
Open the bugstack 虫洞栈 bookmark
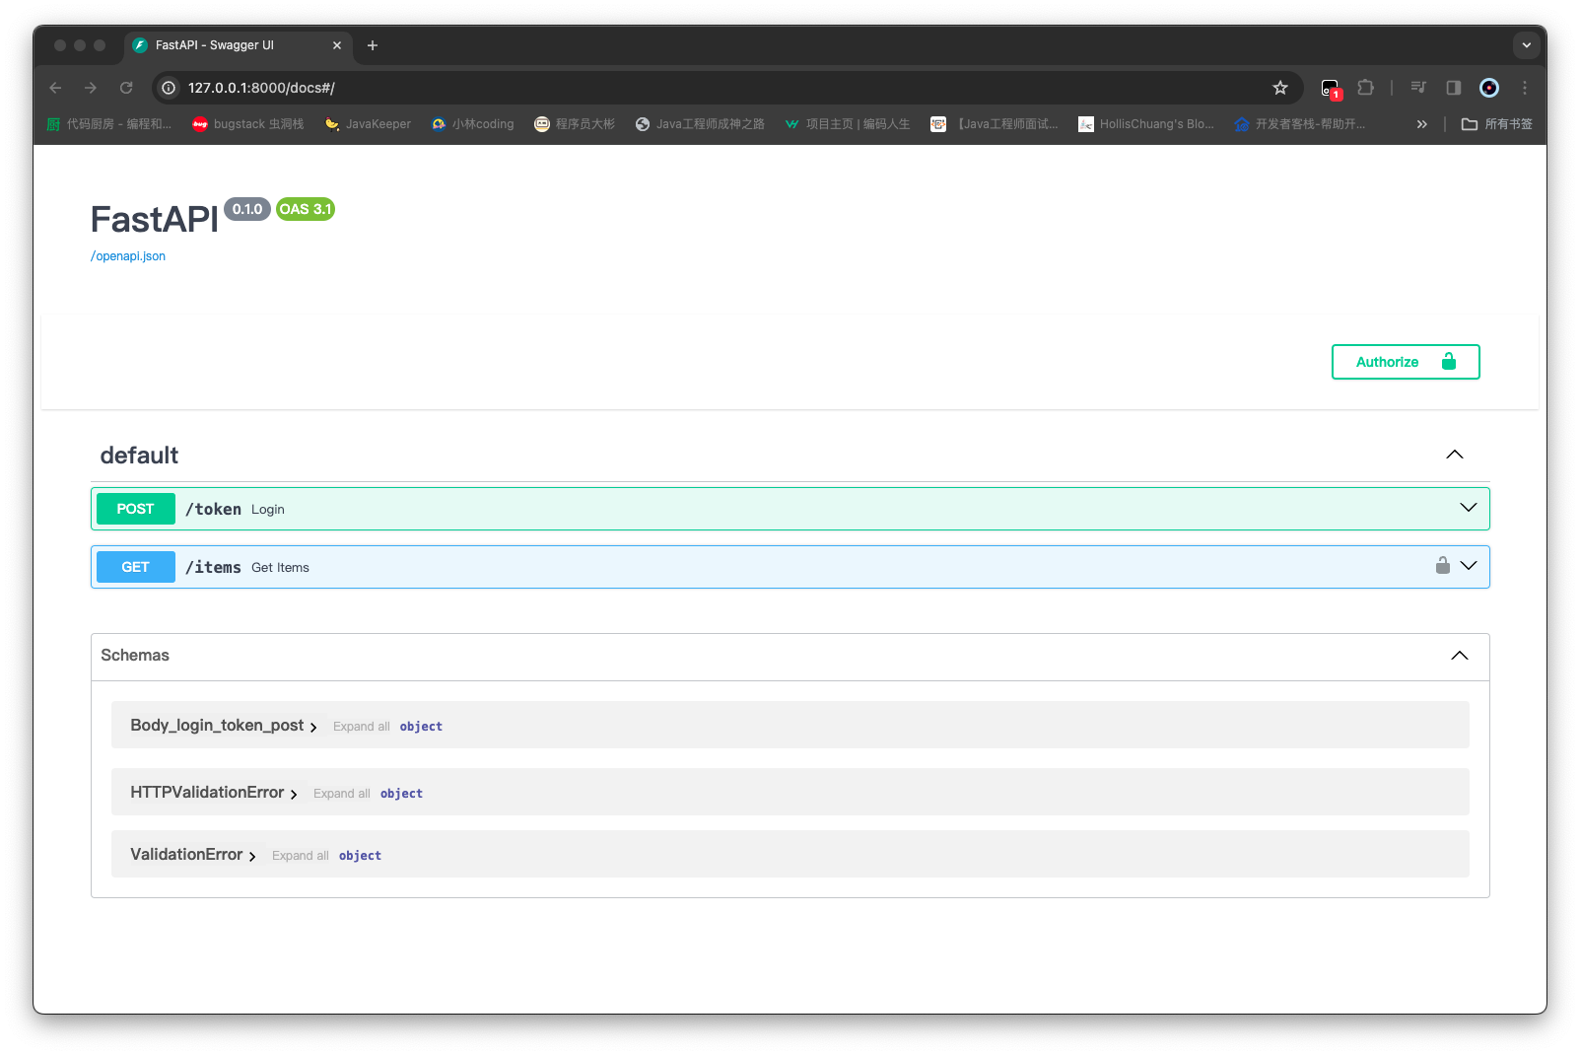click(x=248, y=124)
